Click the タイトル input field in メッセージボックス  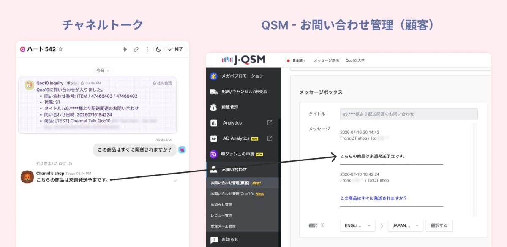409,114
